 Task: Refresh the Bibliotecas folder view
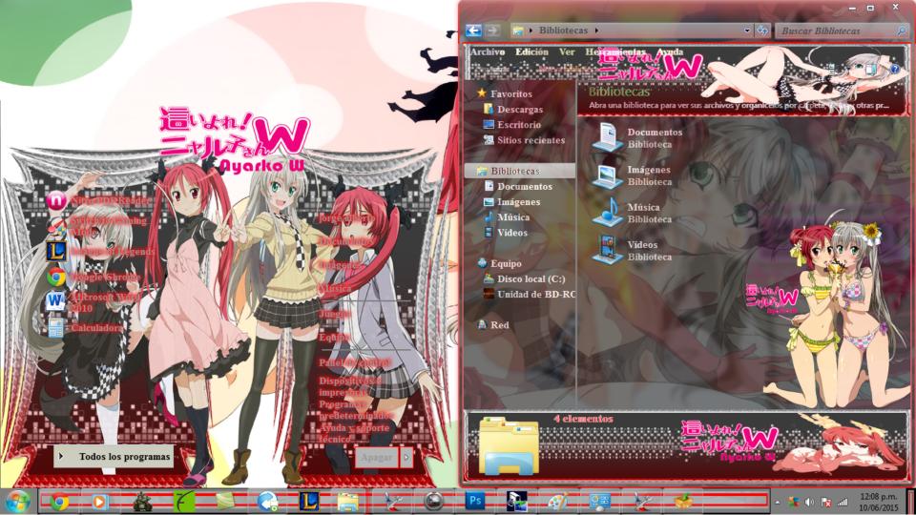762,31
